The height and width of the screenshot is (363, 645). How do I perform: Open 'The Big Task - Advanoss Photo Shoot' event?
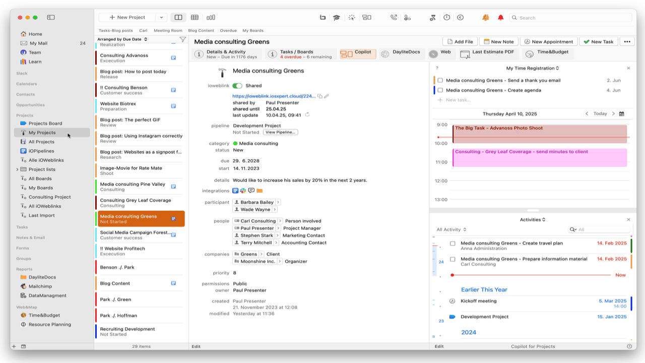click(540, 134)
